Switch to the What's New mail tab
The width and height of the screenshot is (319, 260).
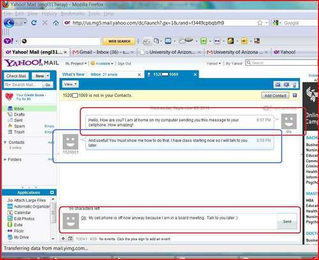tap(73, 74)
